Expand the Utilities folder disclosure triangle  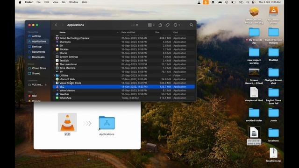[54, 76]
